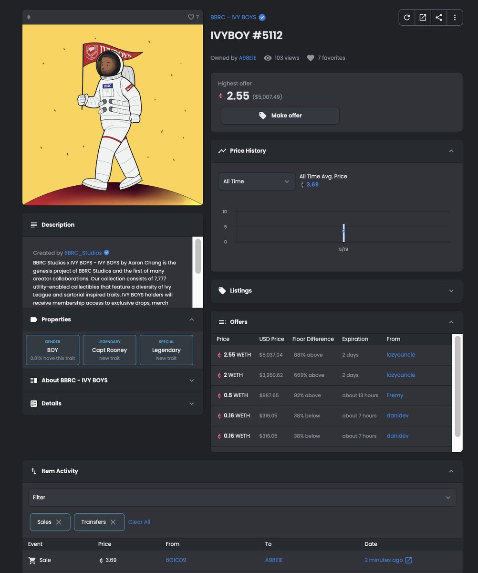Click the heart favorite icon above image
The image size is (478, 573).
[x=191, y=17]
